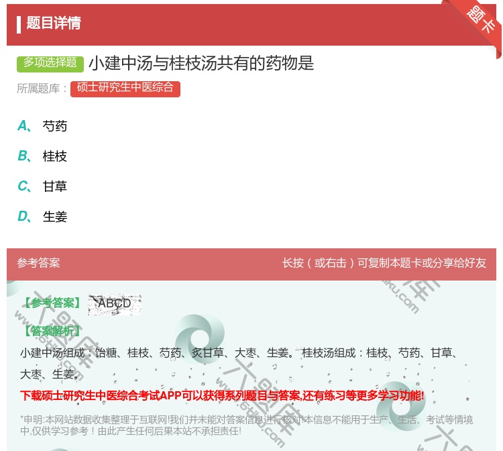Click the 长按(或右击)可复制本题卡 hint text
The height and width of the screenshot is (451, 503).
pos(384,263)
